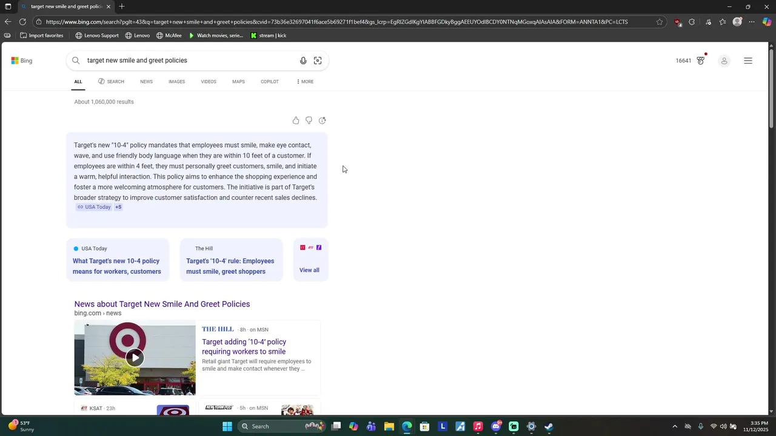The width and height of the screenshot is (776, 436).
Task: Open the Edge profile avatar
Action: click(737, 22)
